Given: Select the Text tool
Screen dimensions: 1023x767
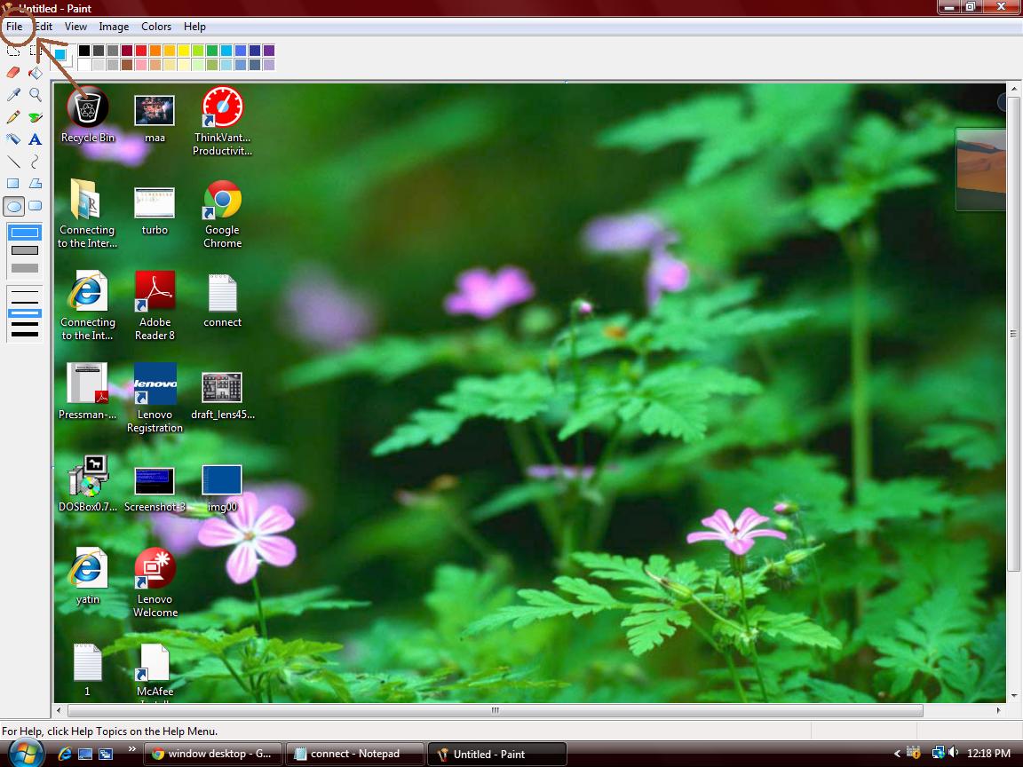Looking at the screenshot, I should point(36,139).
